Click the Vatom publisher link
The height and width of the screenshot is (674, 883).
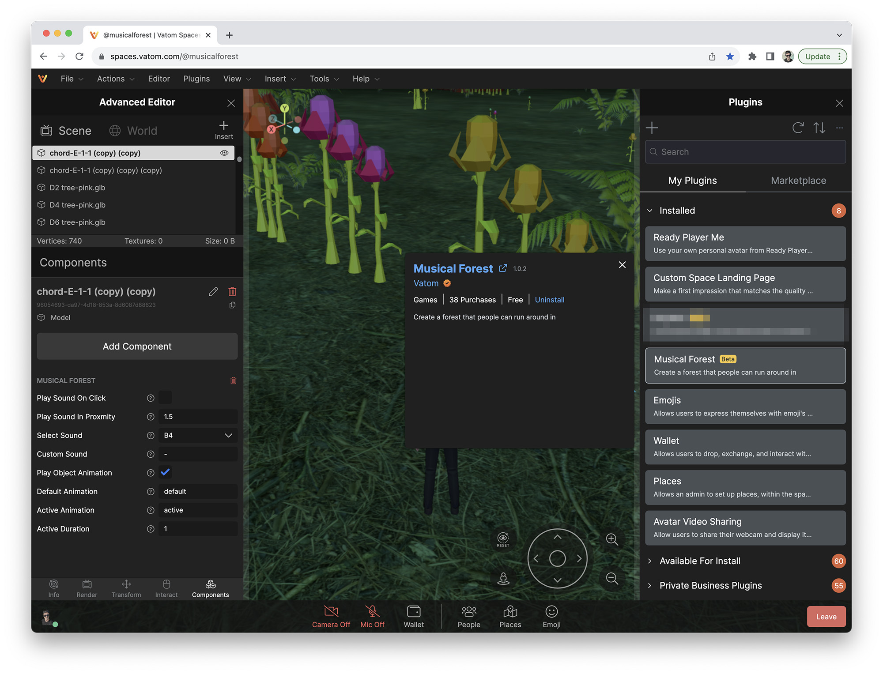click(426, 283)
